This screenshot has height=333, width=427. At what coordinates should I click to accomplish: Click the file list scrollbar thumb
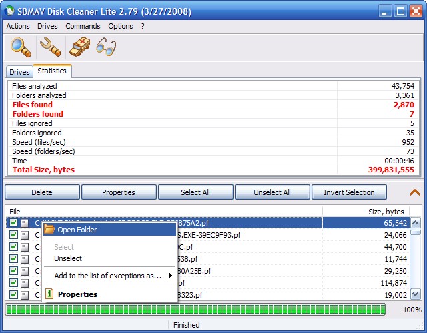tap(415, 232)
